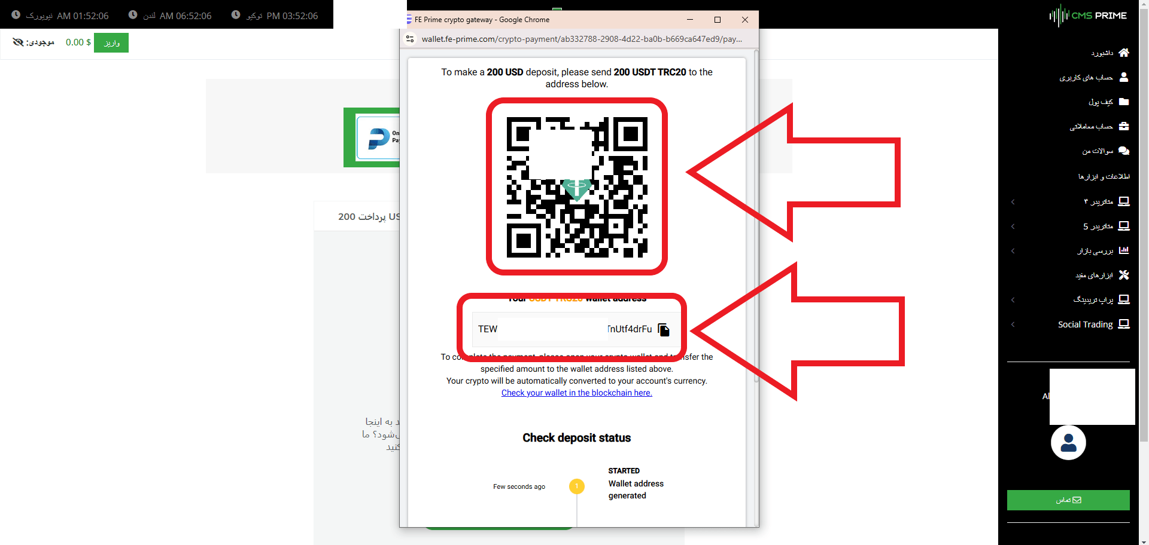This screenshot has height=545, width=1149.
Task: Click the yellow step 1 status marker
Action: coord(577,486)
